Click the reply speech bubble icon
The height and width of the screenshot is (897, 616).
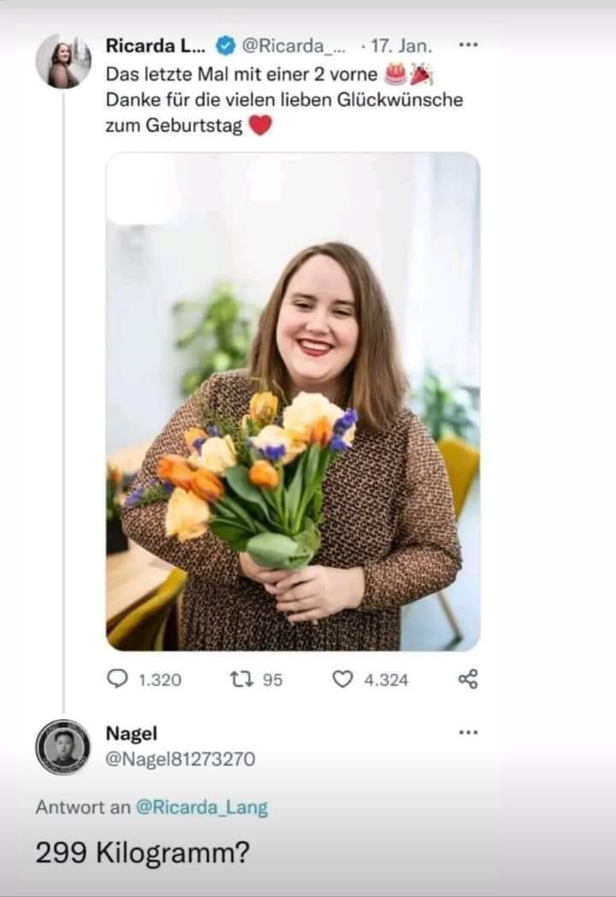[116, 679]
